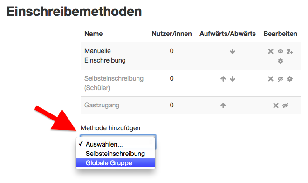Click Gastzugang method name
This screenshot has width=308, height=183.
point(102,105)
